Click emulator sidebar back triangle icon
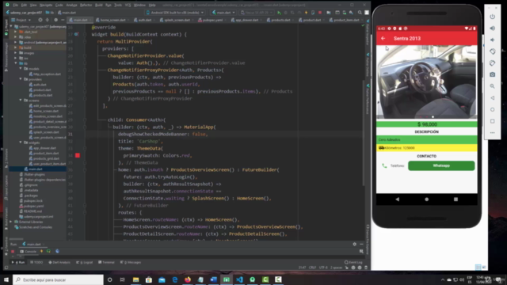The height and width of the screenshot is (285, 507). click(x=492, y=98)
